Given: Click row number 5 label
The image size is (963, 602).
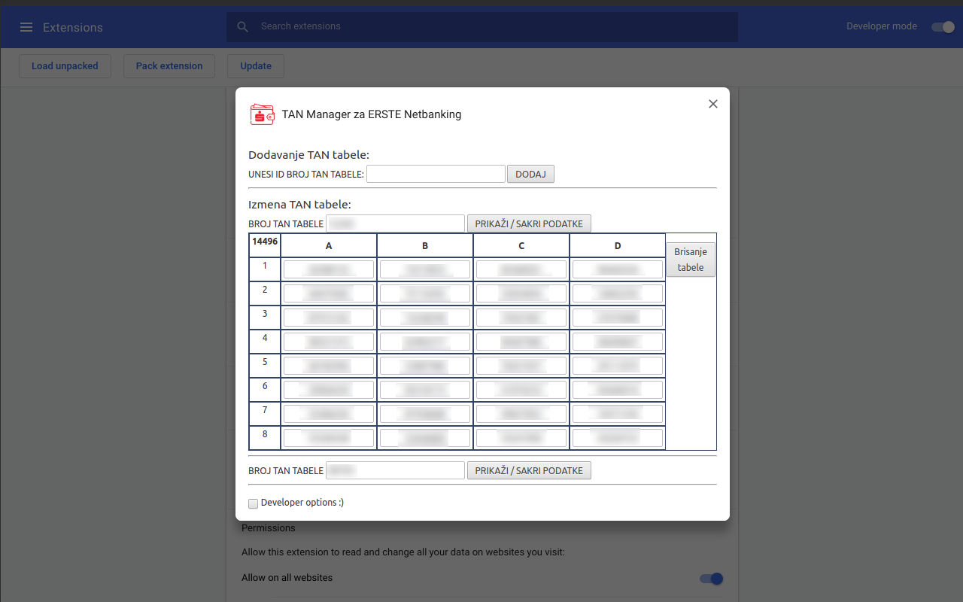Looking at the screenshot, I should 265,362.
